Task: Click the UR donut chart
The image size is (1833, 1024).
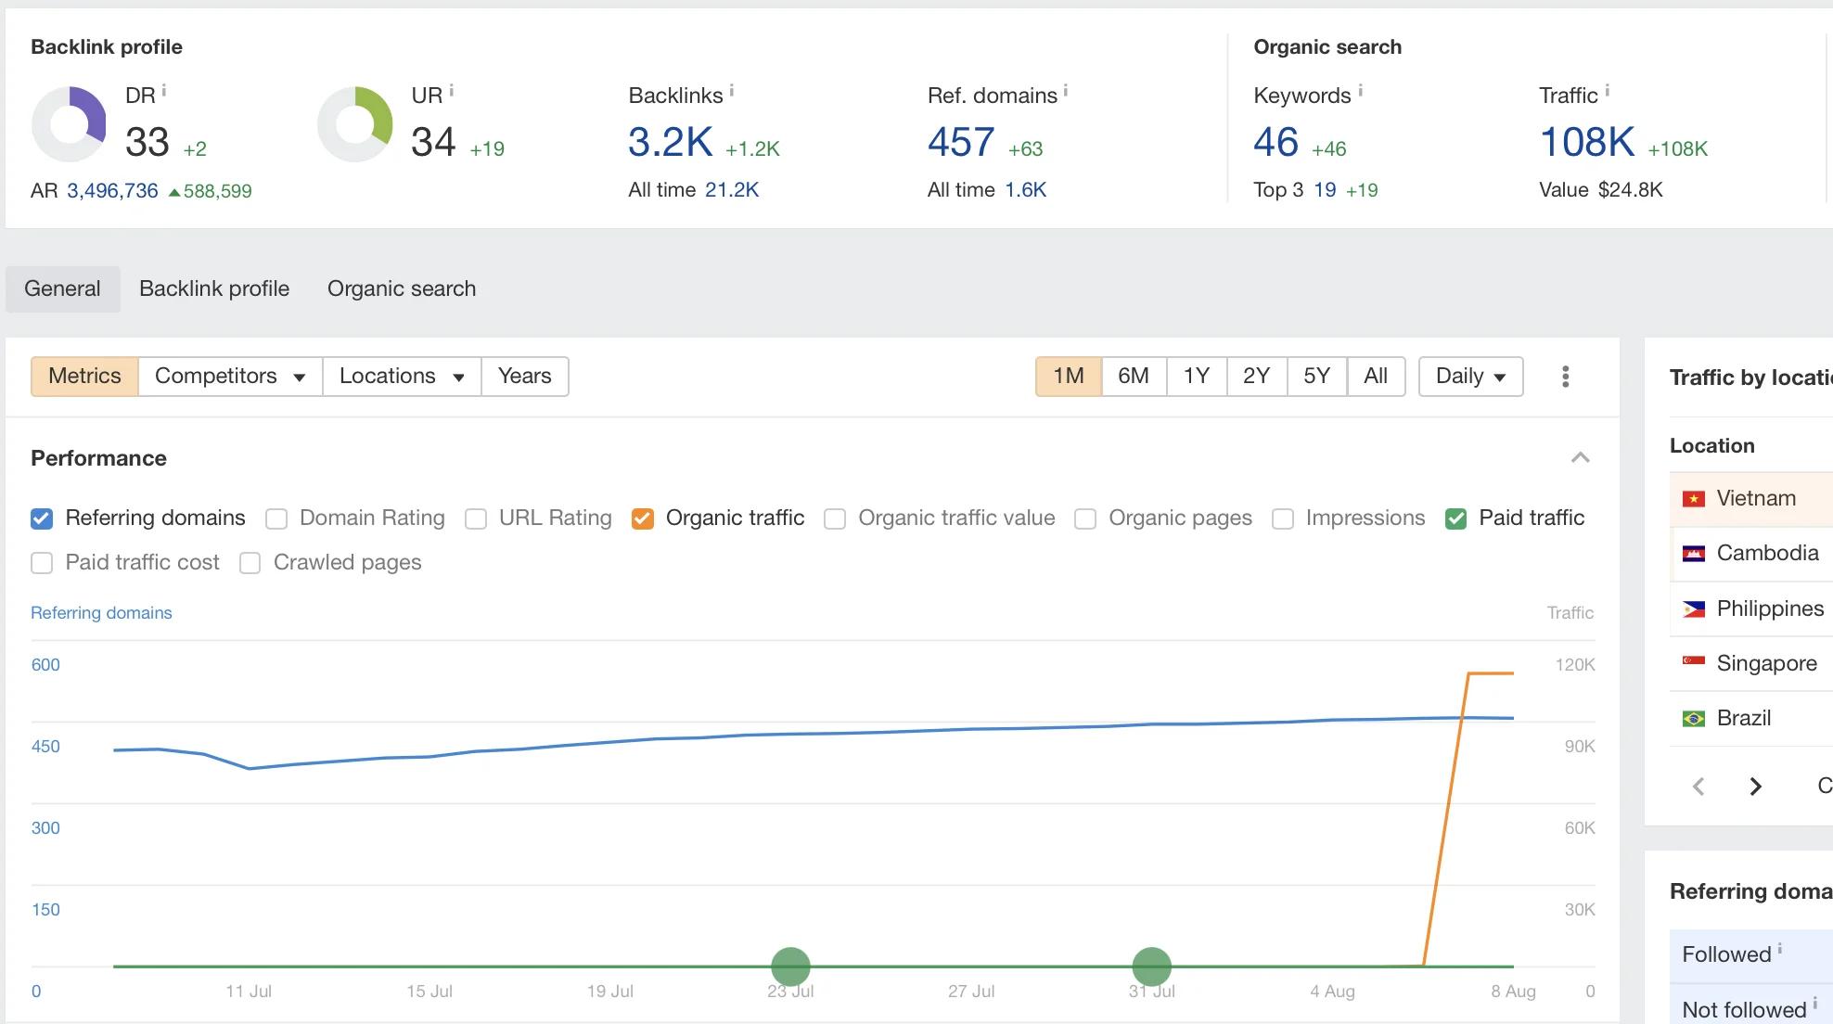Action: (355, 124)
